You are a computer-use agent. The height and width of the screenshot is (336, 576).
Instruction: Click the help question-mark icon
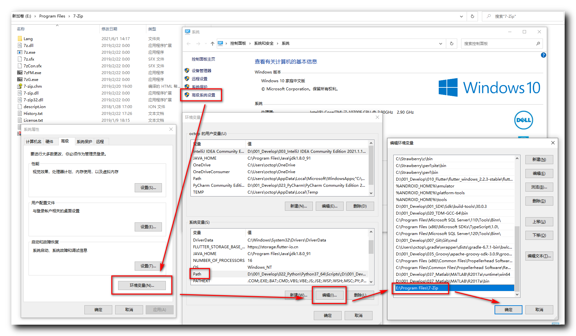544,55
